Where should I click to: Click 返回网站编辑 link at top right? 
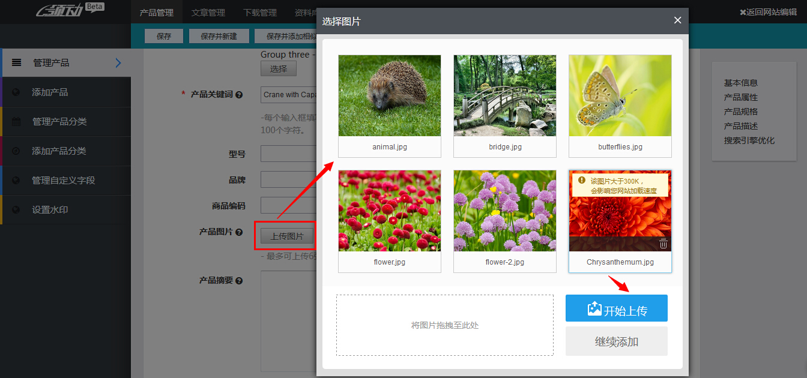click(x=768, y=12)
